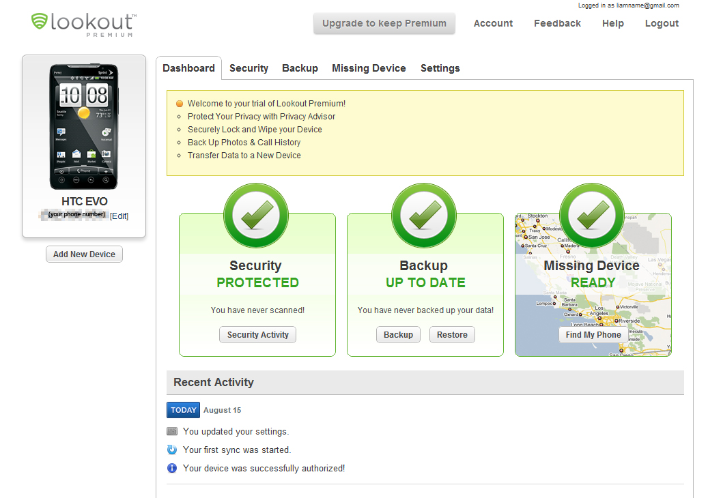Click 'Transfer Data to a New Device' text
The image size is (708, 498).
pyautogui.click(x=244, y=156)
